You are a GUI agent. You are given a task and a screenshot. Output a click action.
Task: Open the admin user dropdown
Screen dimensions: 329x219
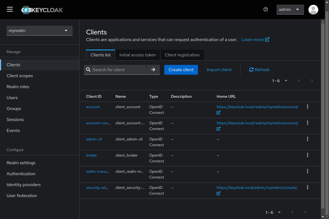290,10
